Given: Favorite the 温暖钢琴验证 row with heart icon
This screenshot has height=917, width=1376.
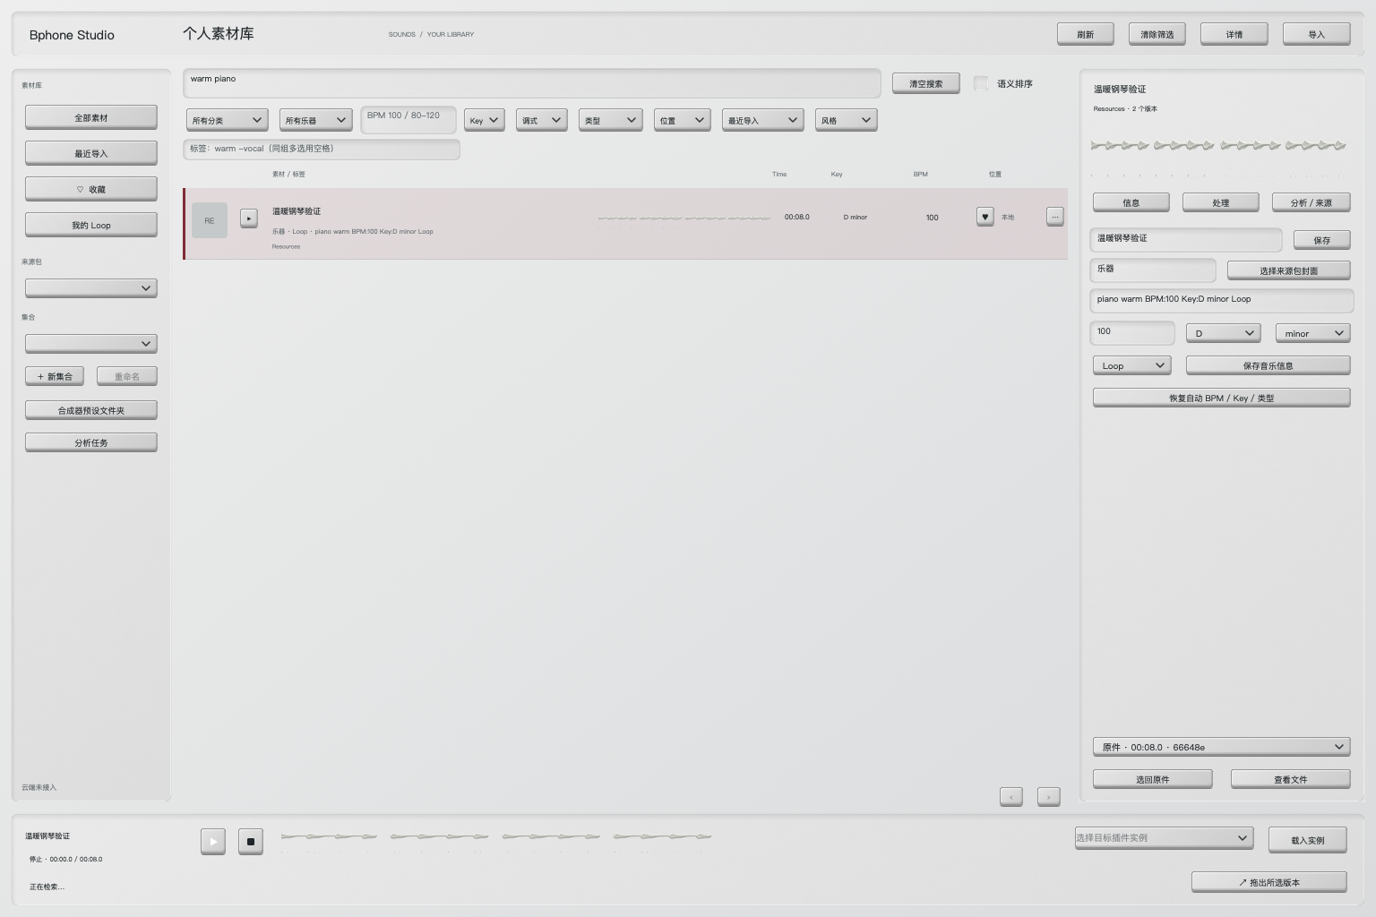Looking at the screenshot, I should 985,217.
